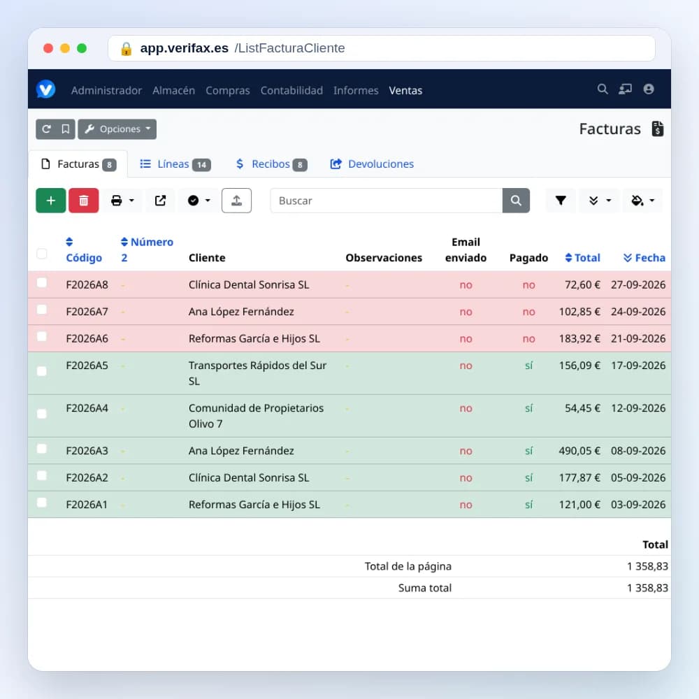Screen dimensions: 699x699
Task: Click the 183,92 € total cell
Action: coord(579,338)
